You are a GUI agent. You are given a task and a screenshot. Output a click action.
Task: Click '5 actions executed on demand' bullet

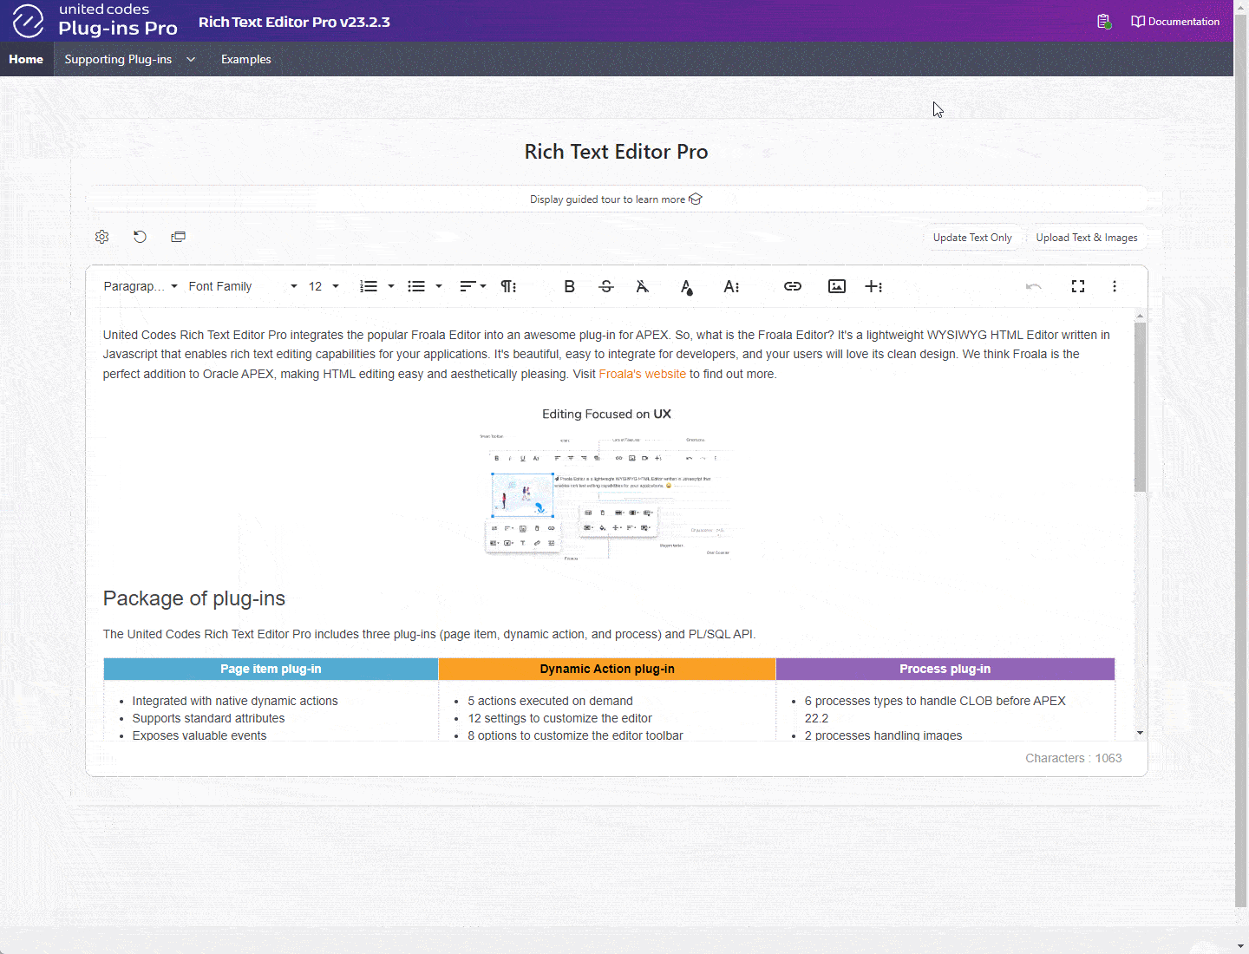point(551,701)
